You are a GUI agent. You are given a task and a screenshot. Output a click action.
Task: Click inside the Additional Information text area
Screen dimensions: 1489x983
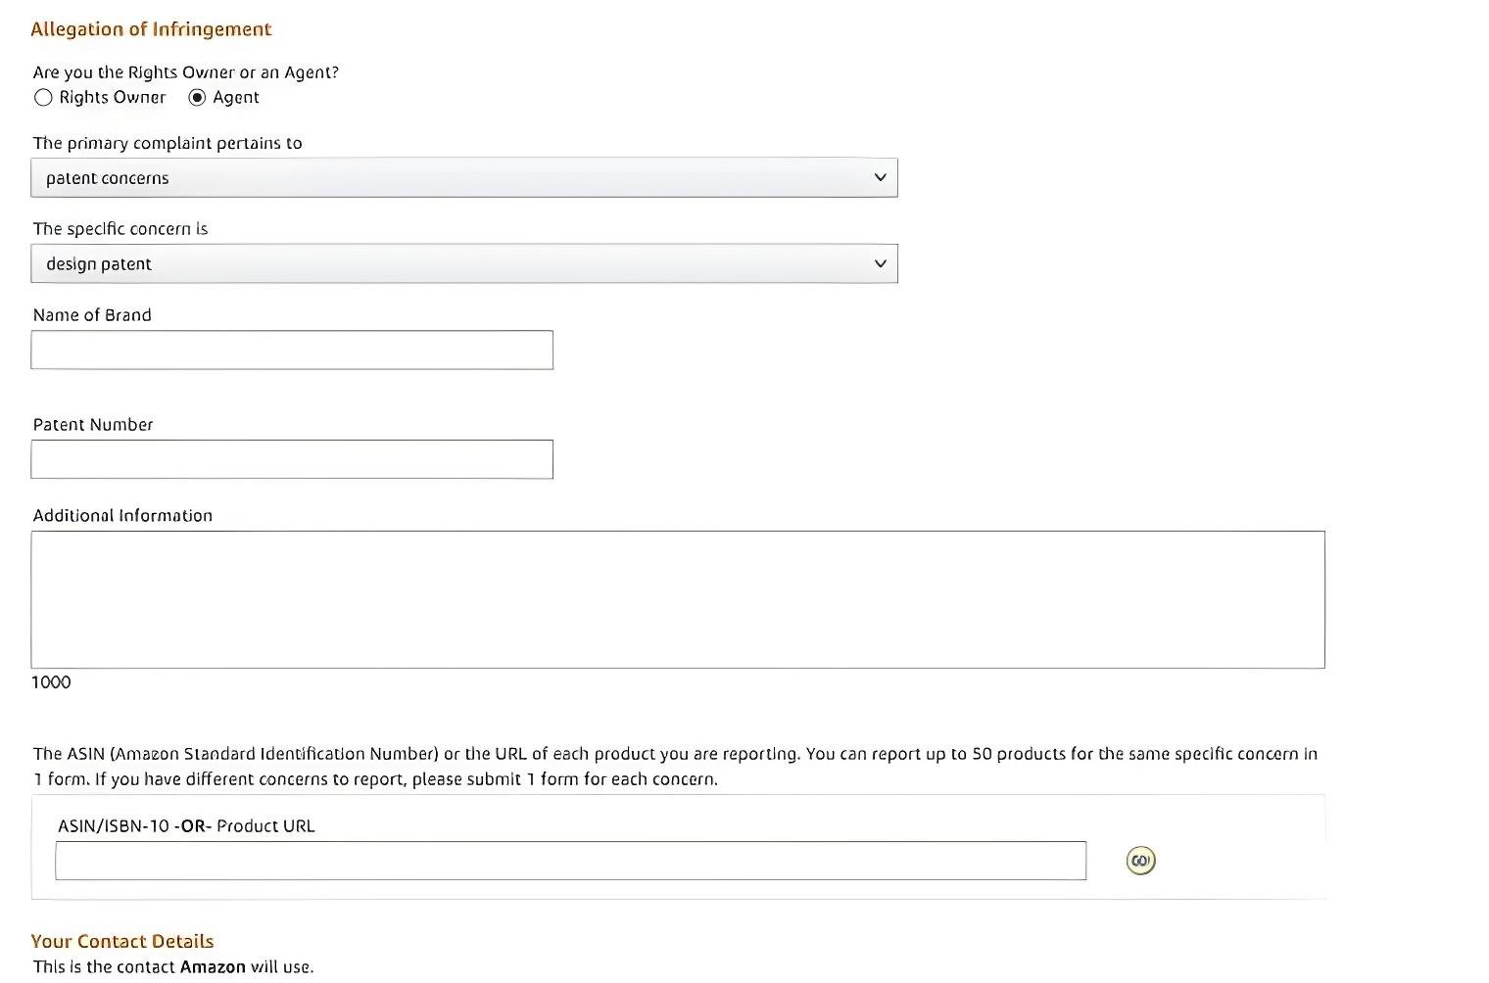(678, 600)
